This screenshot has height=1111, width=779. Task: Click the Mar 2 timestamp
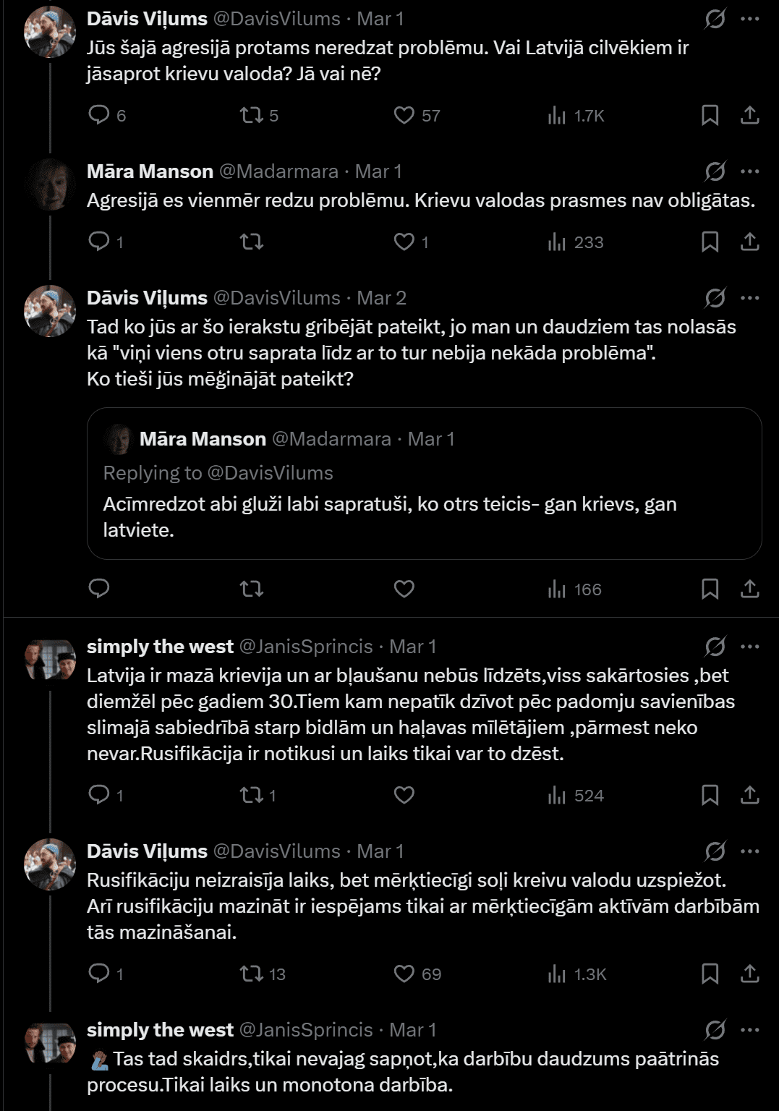[x=381, y=298]
